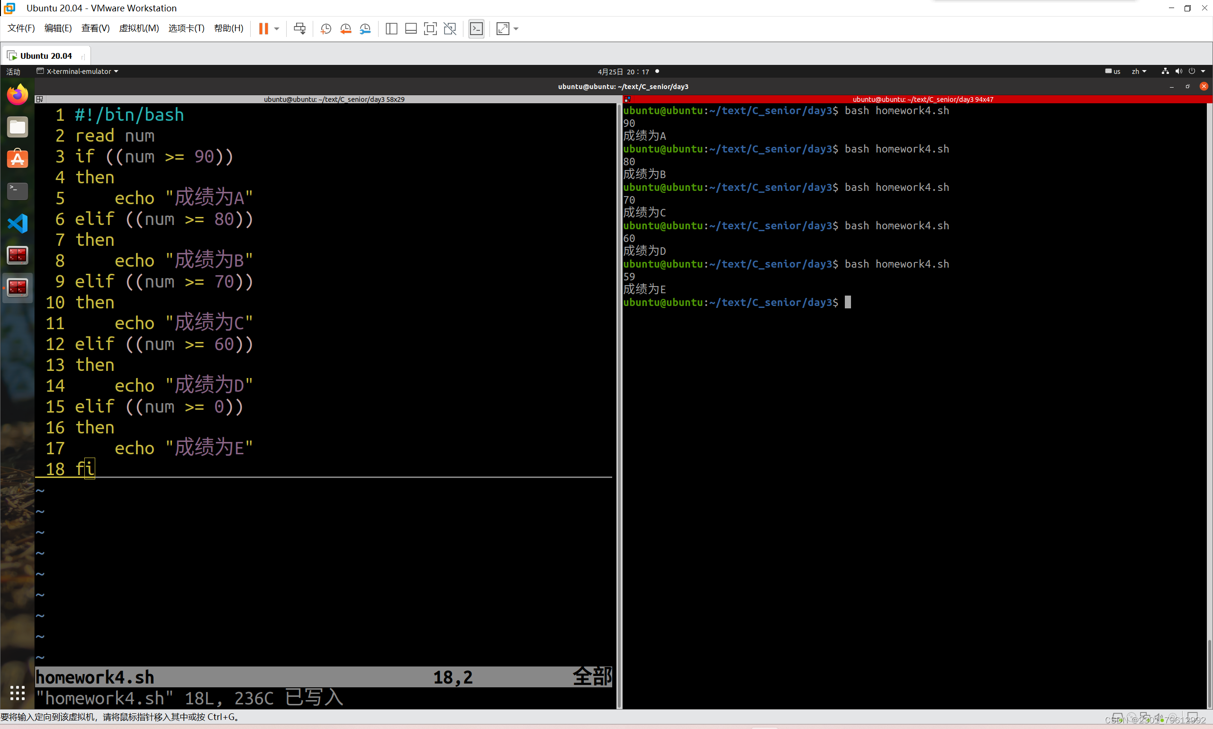This screenshot has height=729, width=1213.
Task: Select the Ubuntu 20.04 VM tab
Action: tap(45, 55)
